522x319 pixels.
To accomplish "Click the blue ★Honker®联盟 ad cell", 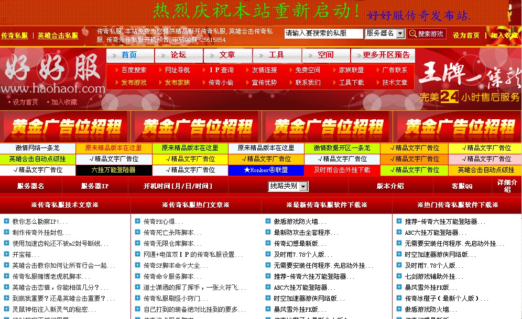I will tap(267, 170).
